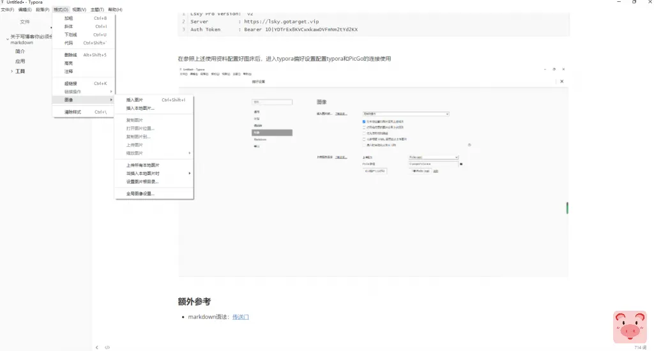Select the embedded preferences screenshot image
The height and width of the screenshot is (351, 654).
point(373,171)
